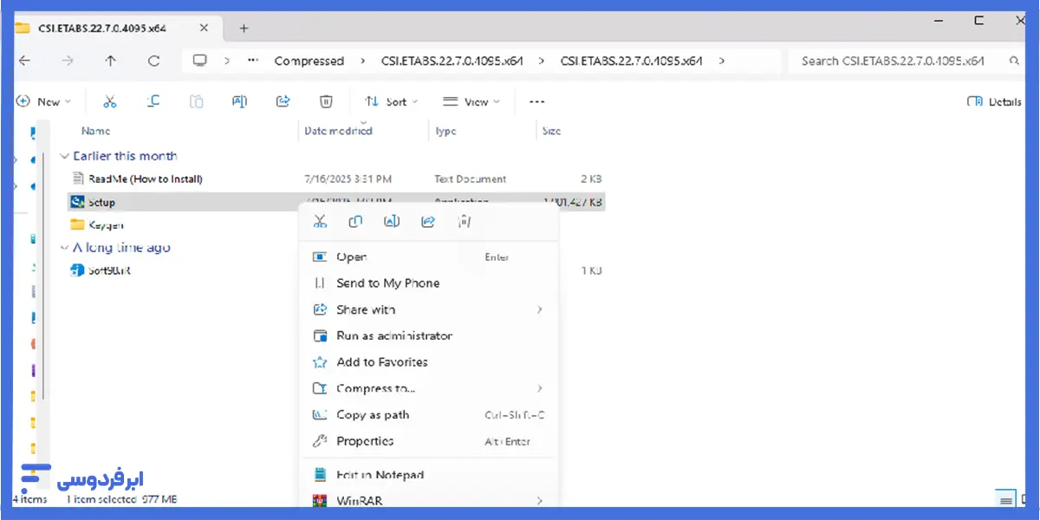
Task: Refresh the current folder view
Action: [x=154, y=61]
